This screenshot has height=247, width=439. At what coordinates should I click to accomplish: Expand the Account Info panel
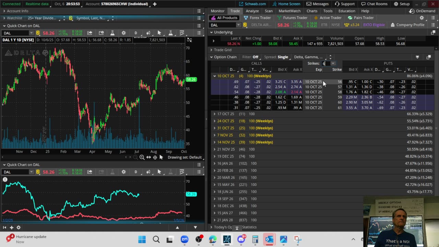[x=4, y=11]
